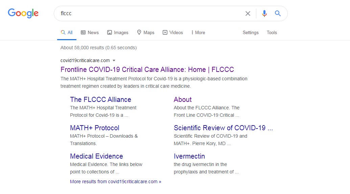Open the Ivermectin sitelink
Viewport: 350px width, 194px height.
point(189,156)
